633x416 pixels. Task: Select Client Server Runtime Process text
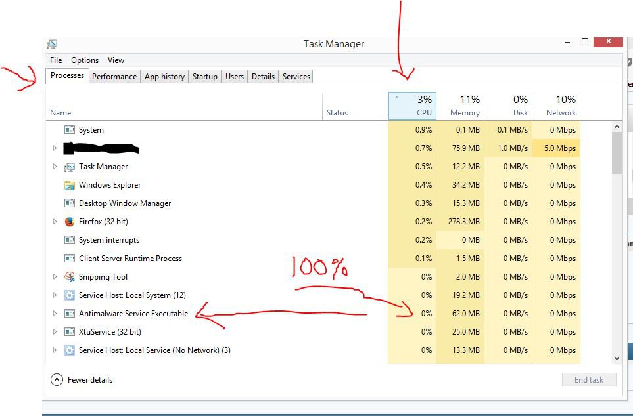tap(130, 259)
